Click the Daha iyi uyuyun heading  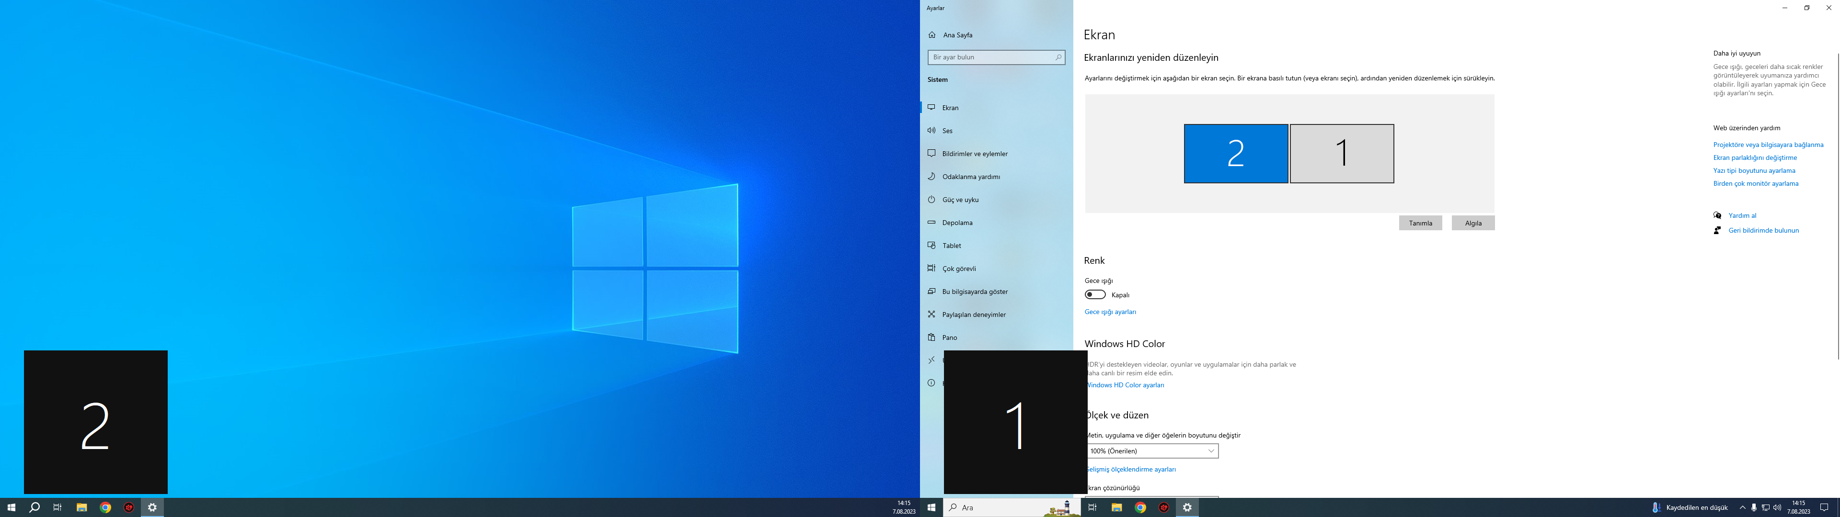[1736, 54]
